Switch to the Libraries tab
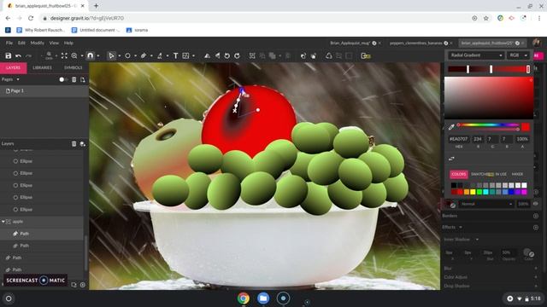 click(x=42, y=67)
